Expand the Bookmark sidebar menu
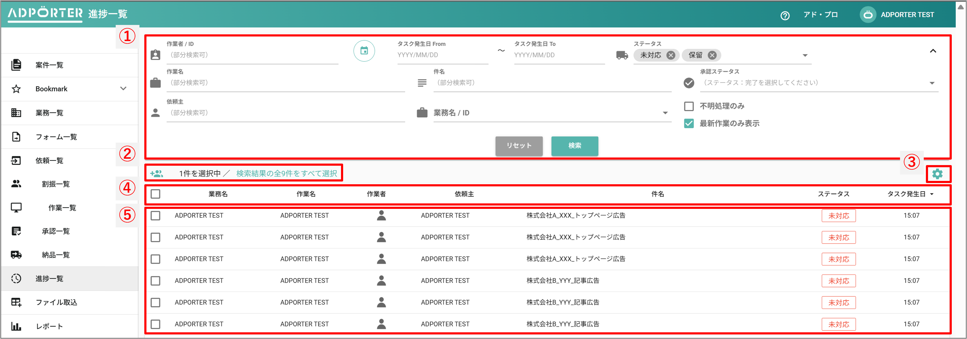Viewport: 967px width, 339px height. [x=123, y=89]
